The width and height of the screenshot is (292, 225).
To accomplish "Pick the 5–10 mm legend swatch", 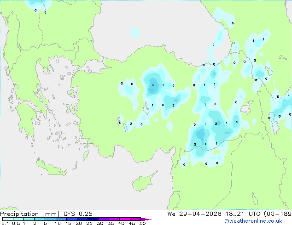I will 50,219.
